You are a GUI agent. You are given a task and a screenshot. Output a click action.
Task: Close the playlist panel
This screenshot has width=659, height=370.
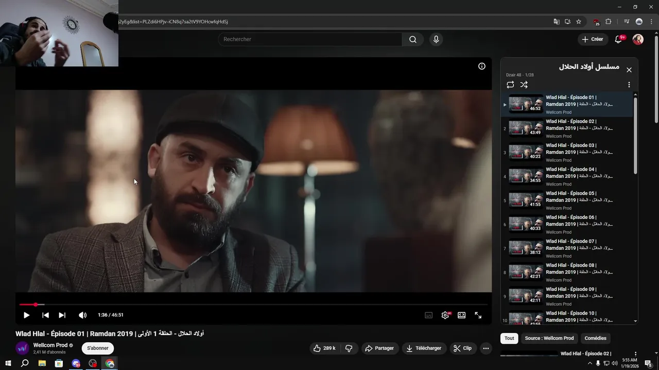coord(629,69)
